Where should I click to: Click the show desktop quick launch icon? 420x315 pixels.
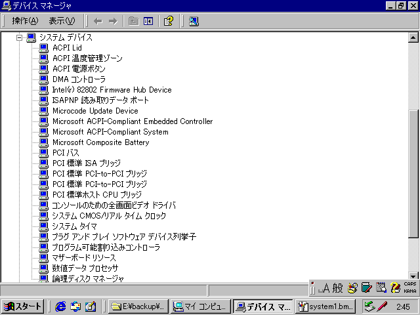coord(91,306)
